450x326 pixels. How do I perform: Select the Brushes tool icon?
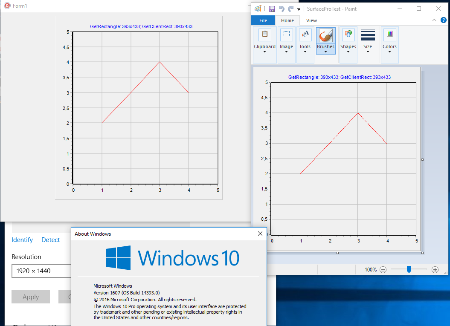[326, 35]
